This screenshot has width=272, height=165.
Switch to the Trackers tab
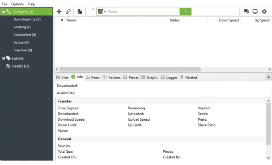112,77
